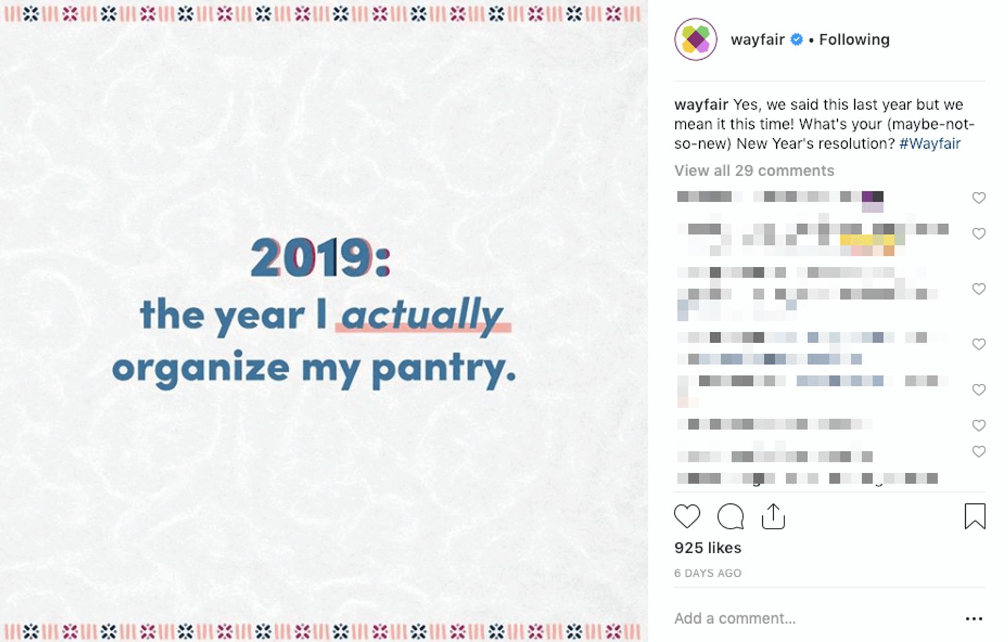This screenshot has height=642, width=1008.
Task: Click Wayfair's circular profile picture
Action: click(696, 38)
